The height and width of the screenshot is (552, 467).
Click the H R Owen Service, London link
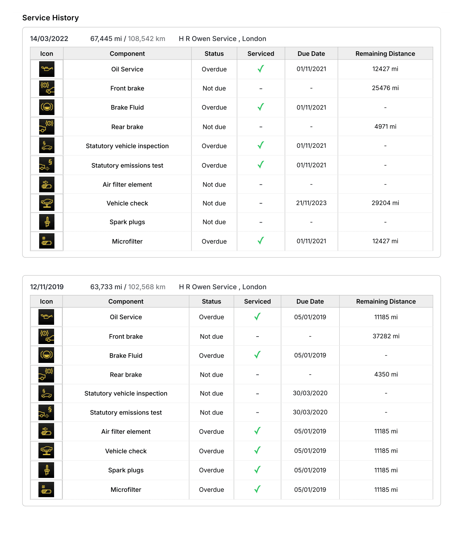click(223, 38)
